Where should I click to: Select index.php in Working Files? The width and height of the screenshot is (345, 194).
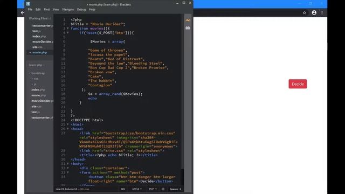point(39,36)
